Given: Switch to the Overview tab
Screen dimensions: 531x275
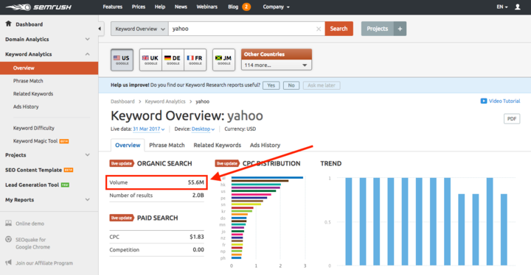Looking at the screenshot, I should tap(128, 146).
